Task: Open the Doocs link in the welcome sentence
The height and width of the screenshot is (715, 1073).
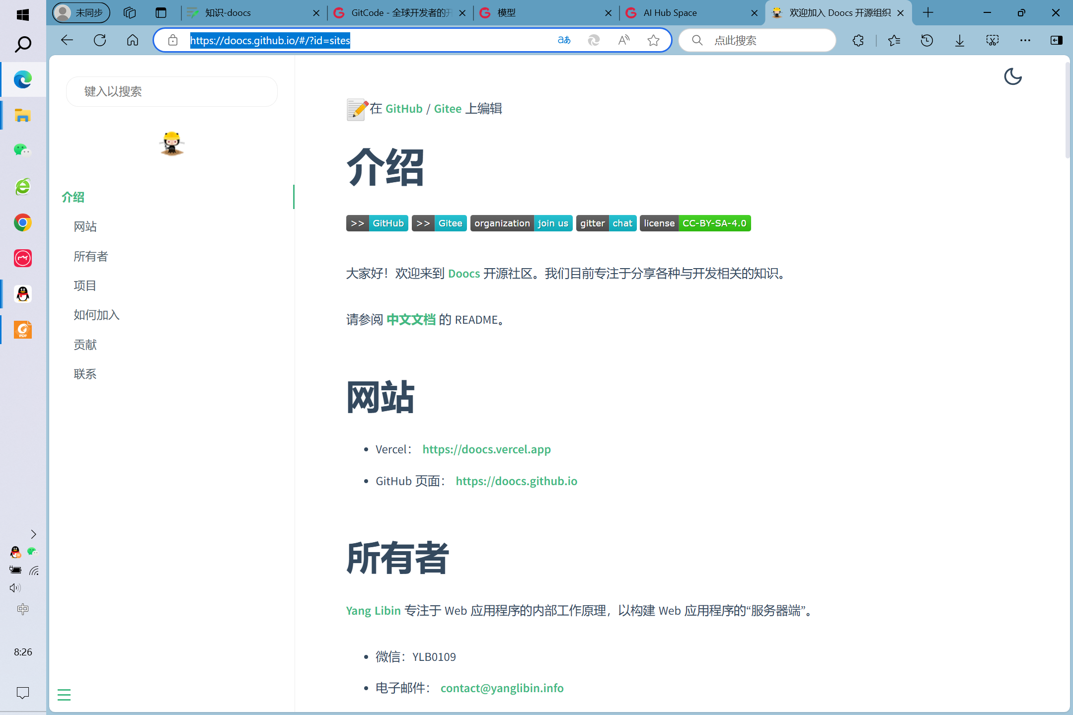Action: pyautogui.click(x=464, y=274)
